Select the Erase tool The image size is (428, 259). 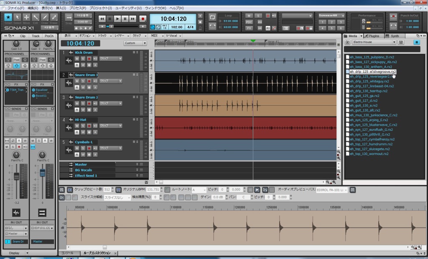[54, 18]
